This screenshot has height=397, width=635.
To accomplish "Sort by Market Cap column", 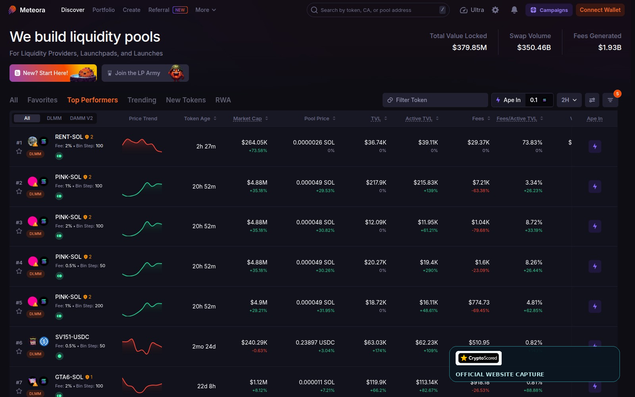I will click(x=251, y=118).
